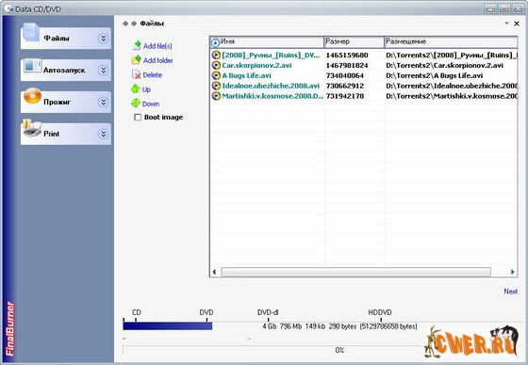Click the DVD-dl capacity marker label

(x=268, y=312)
